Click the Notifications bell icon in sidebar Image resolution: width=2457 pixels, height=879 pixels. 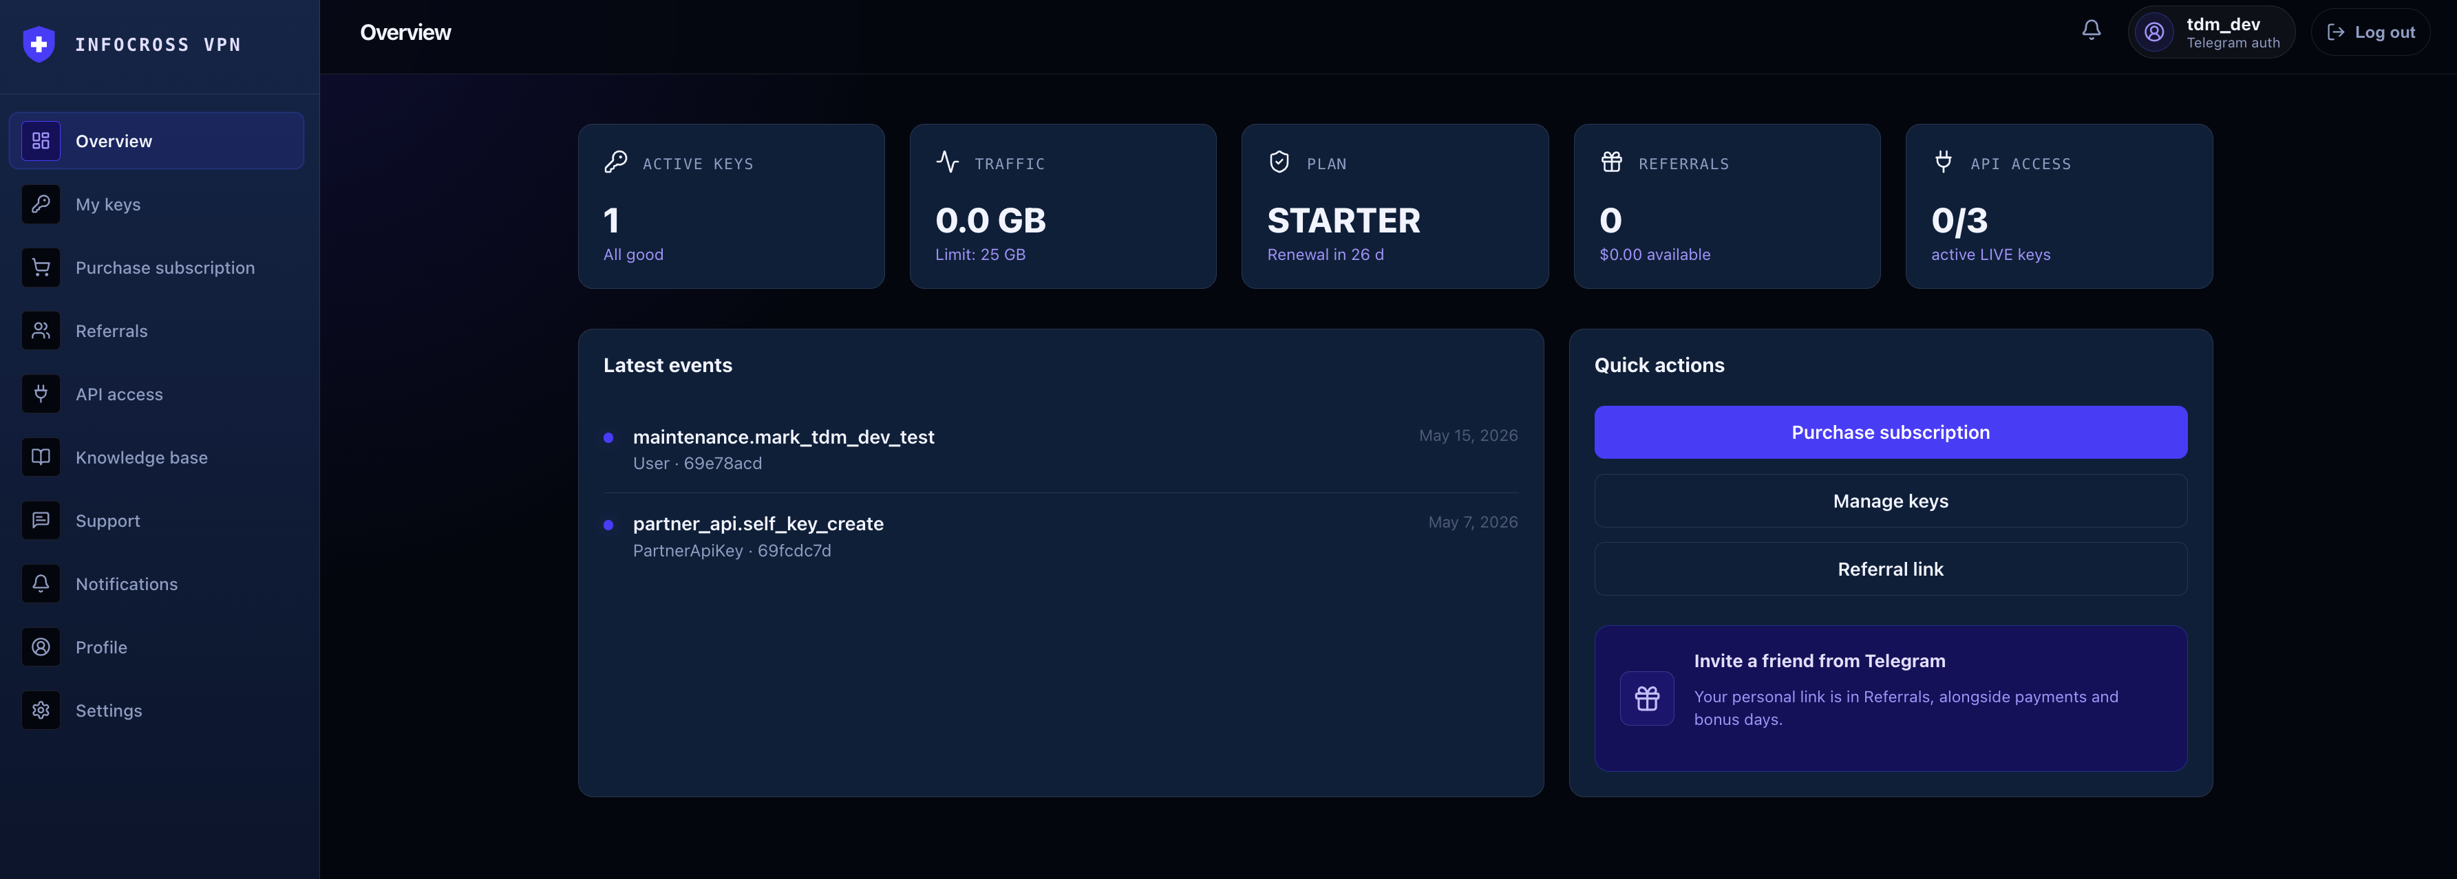pyautogui.click(x=41, y=583)
